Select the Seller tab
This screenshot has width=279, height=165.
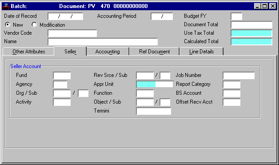[70, 51]
